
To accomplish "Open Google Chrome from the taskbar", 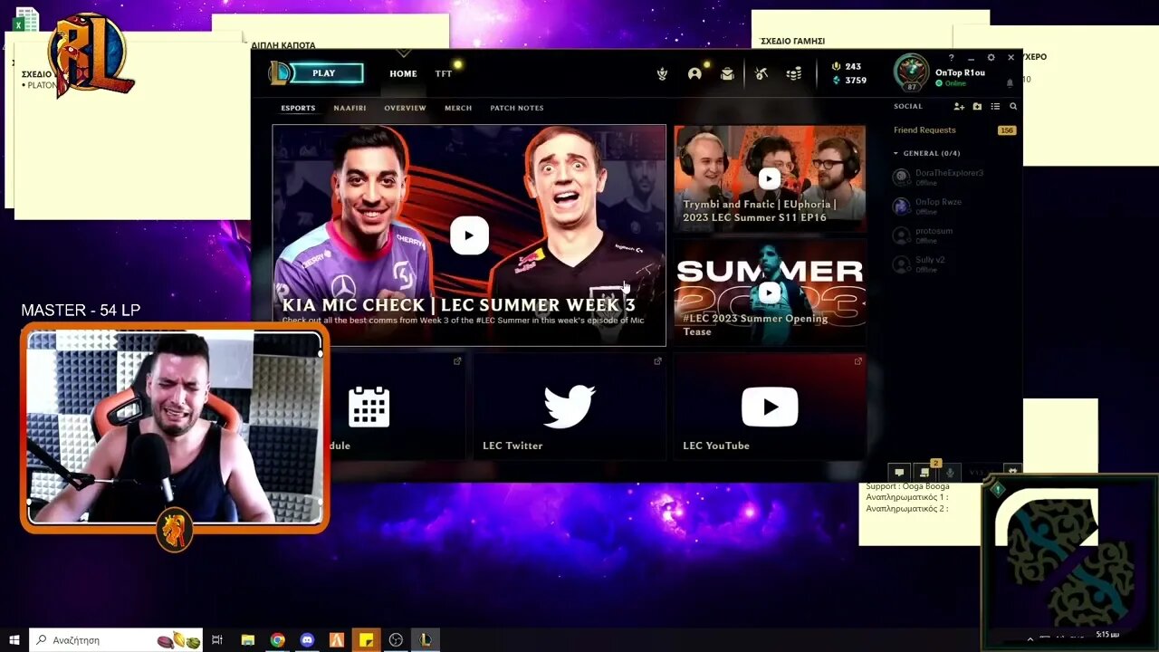I will [278, 640].
